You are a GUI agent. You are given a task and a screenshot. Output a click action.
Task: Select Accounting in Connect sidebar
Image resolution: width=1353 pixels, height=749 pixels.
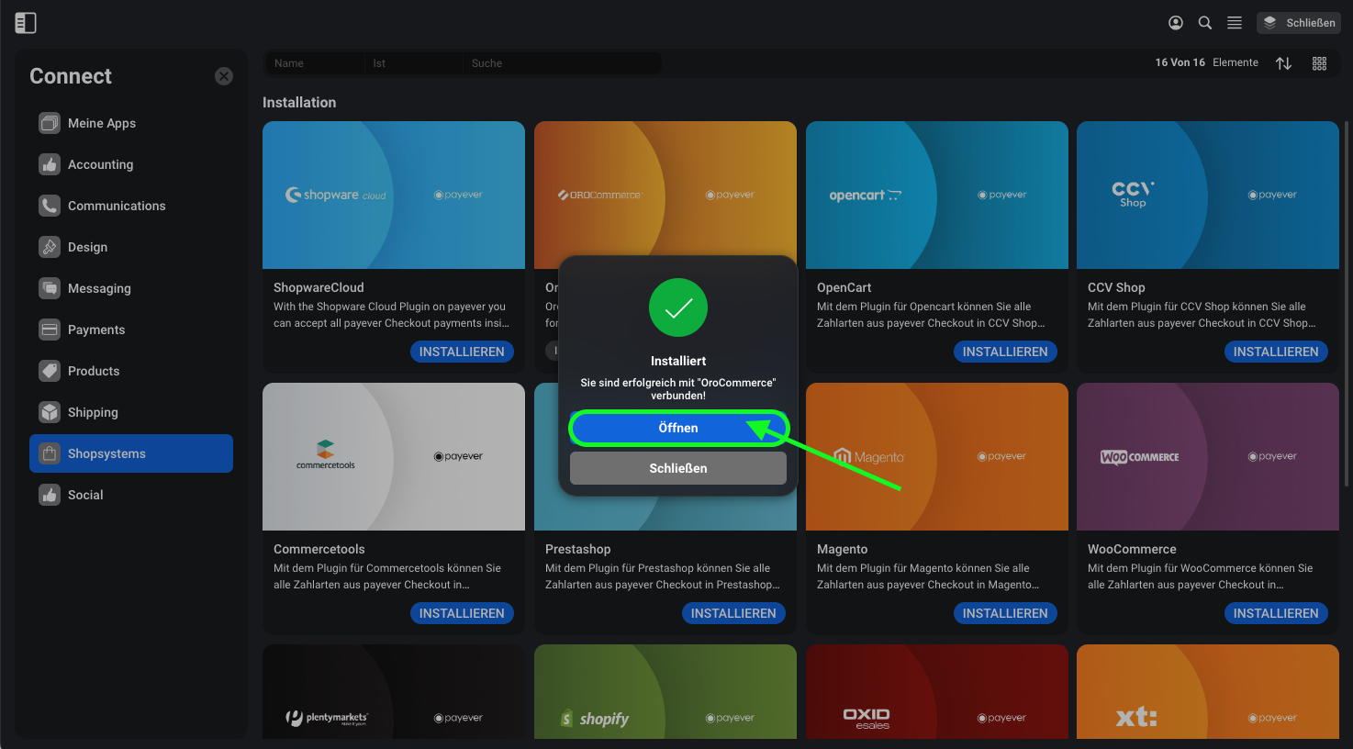(131, 164)
